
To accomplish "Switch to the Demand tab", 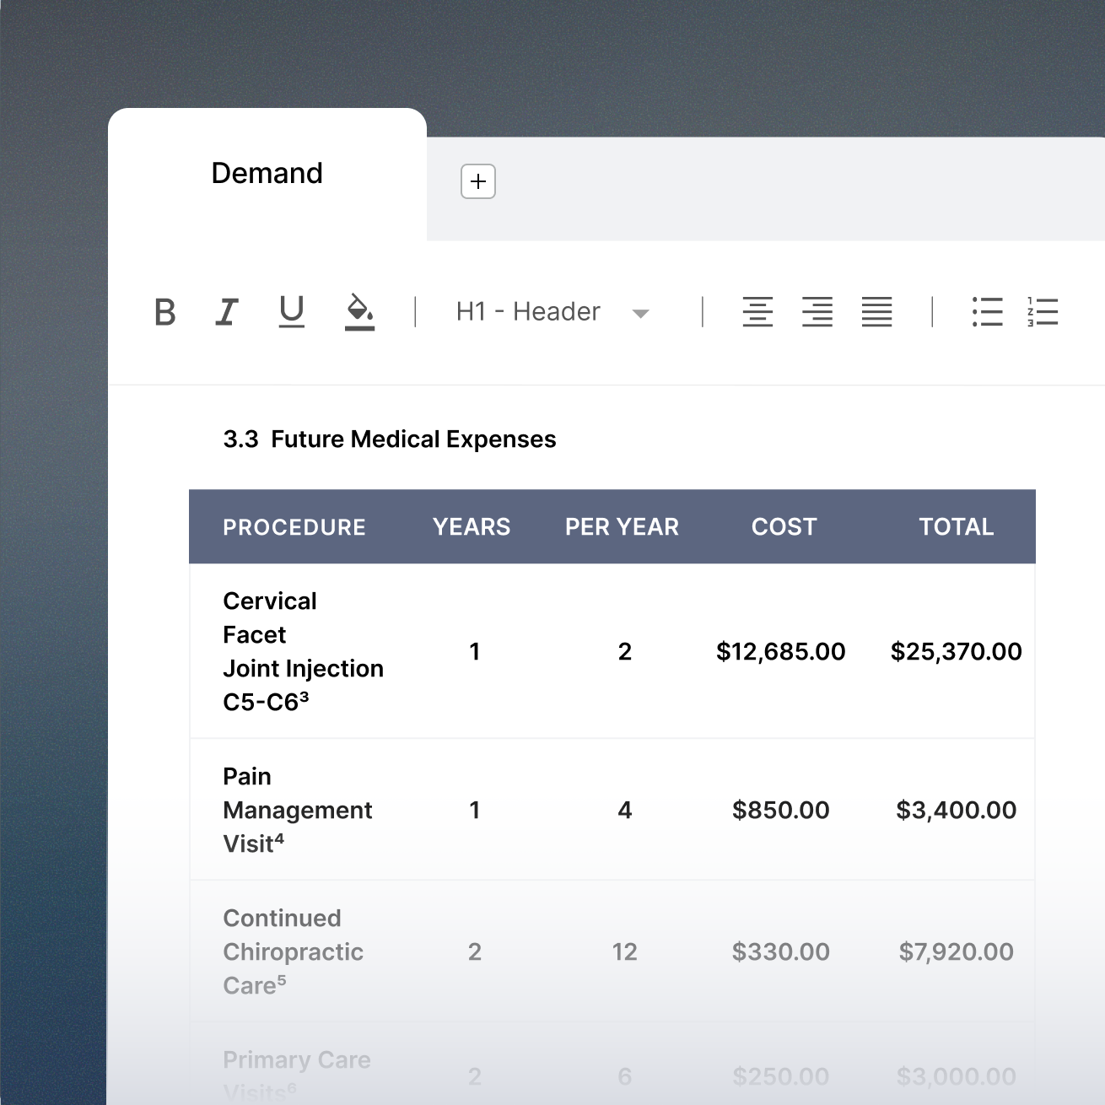I will pos(267,174).
